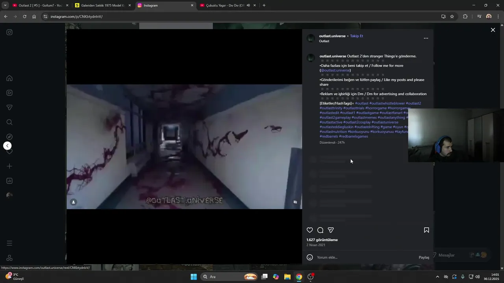504x283 pixels.
Task: Open Meta apps grid icon in sidebar
Action: pos(9,258)
